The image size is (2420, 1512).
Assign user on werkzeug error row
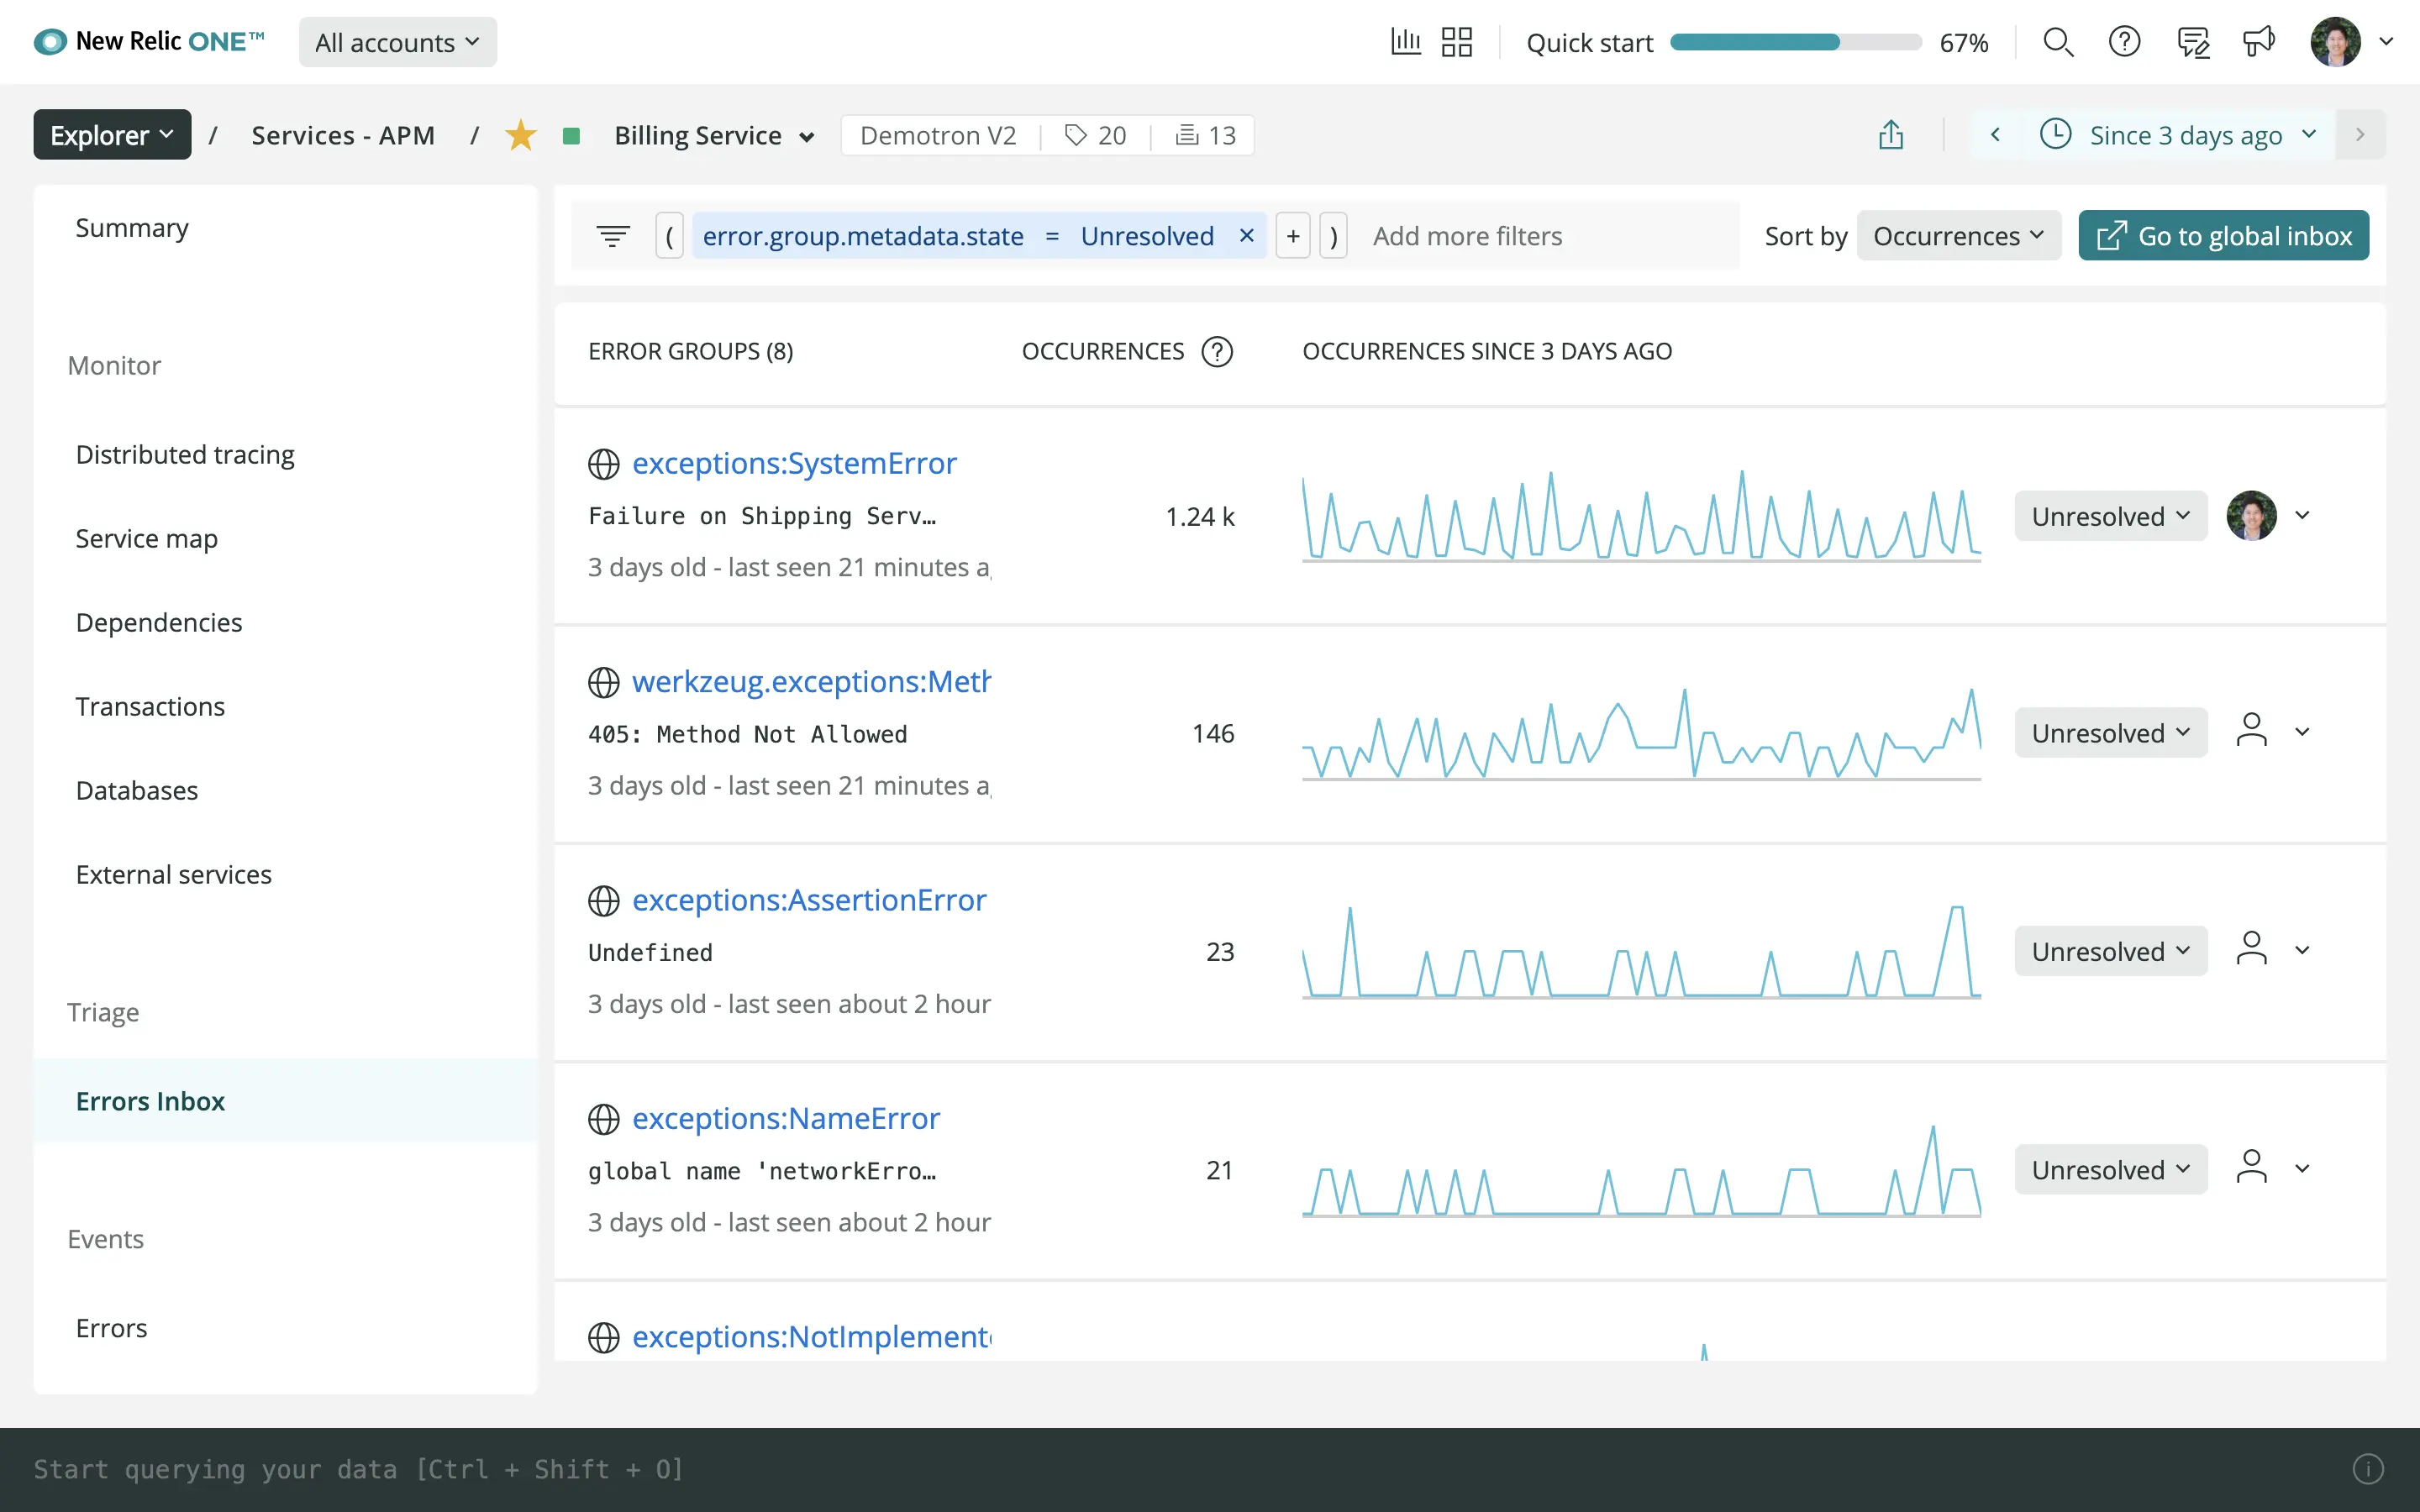(2251, 730)
